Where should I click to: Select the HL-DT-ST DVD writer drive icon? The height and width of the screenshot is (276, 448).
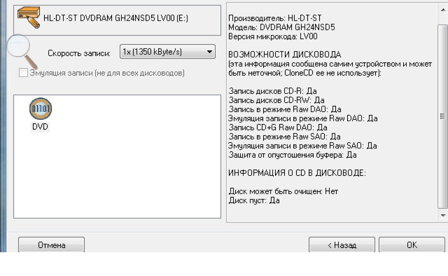29,18
